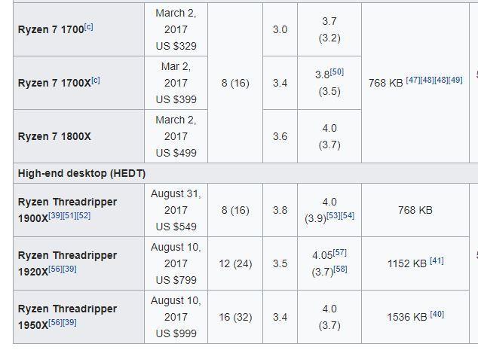The image size is (478, 353).
Task: Open reference [41] beside 1152 KB
Action: (x=437, y=260)
